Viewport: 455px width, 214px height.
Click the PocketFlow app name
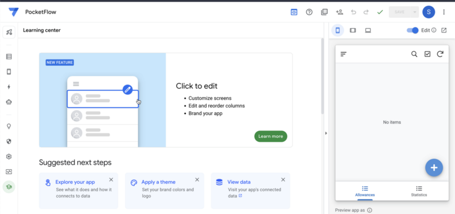point(40,12)
